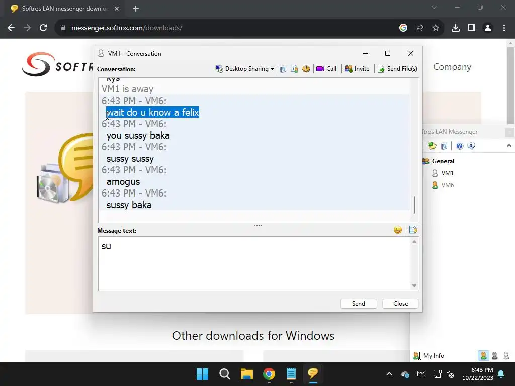515x386 pixels.
Task: Open Chrome downloads tray icon
Action: coord(456,28)
